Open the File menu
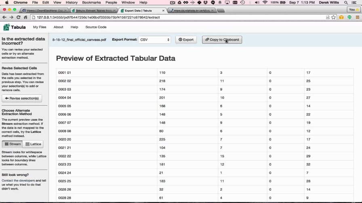362x203 pixels. click(35, 2)
